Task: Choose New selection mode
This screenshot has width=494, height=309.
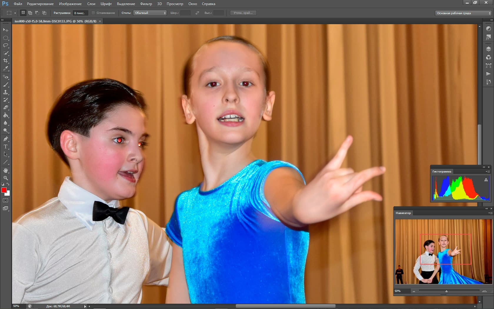Action: tap(23, 13)
